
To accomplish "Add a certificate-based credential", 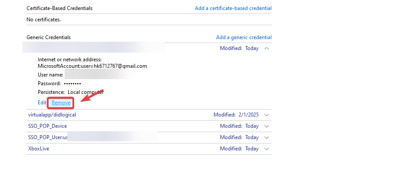I will (x=233, y=8).
